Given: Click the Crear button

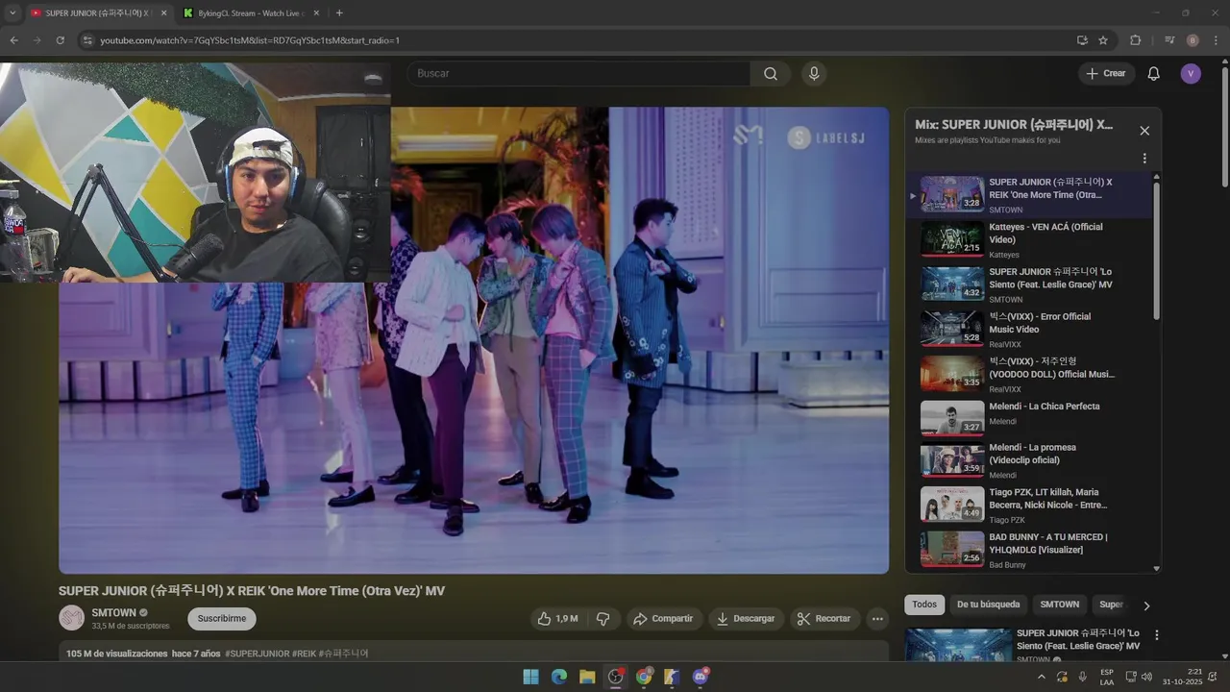Looking at the screenshot, I should [1105, 74].
